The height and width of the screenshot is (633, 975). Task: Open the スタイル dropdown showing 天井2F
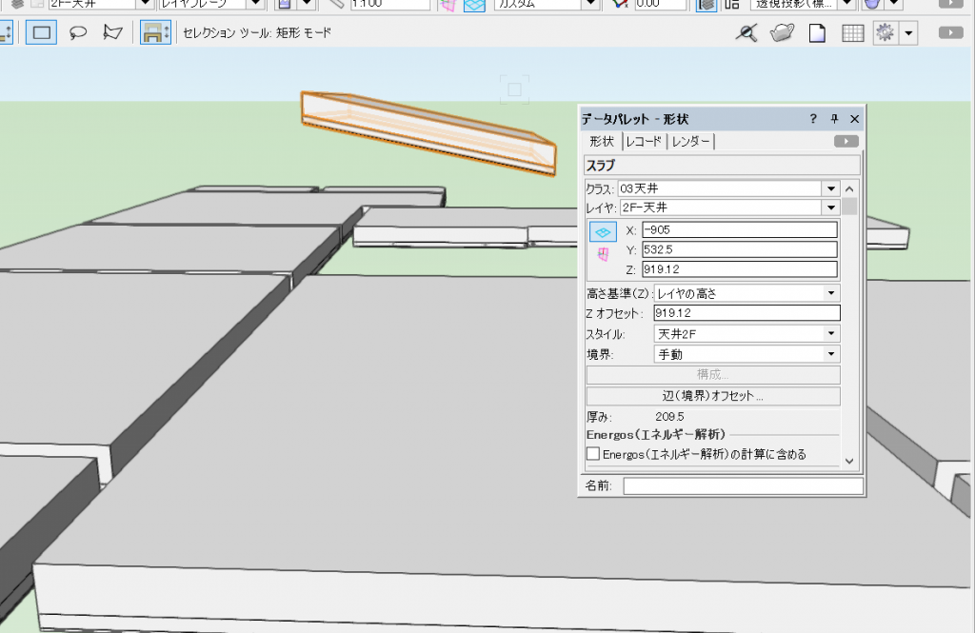coord(746,334)
